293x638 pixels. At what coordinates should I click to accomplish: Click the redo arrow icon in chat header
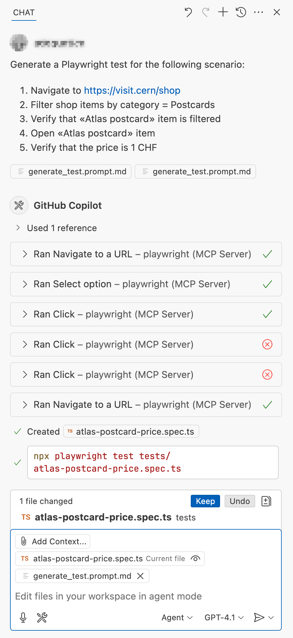[206, 12]
